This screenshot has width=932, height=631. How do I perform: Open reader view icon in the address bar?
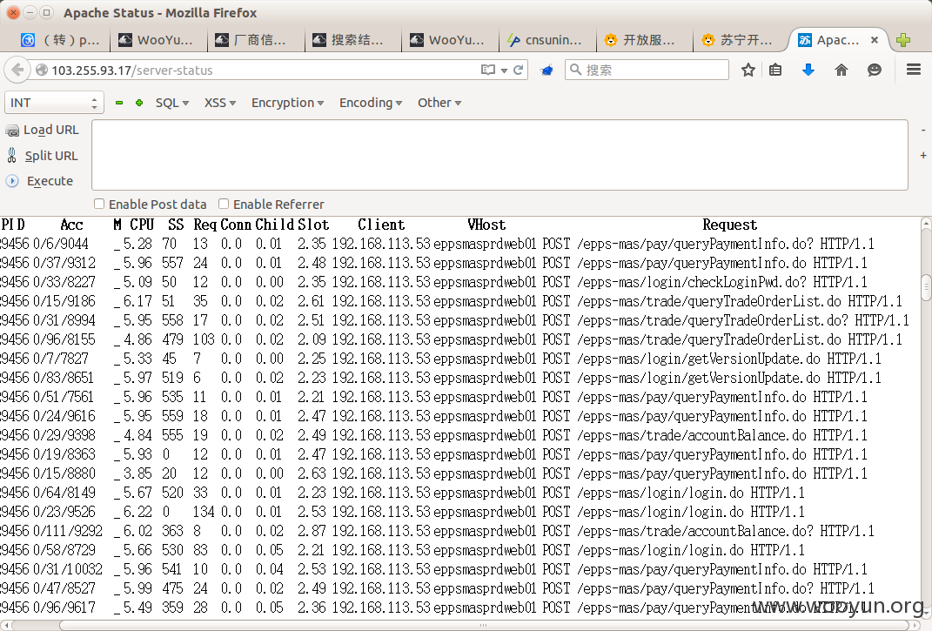(x=487, y=70)
